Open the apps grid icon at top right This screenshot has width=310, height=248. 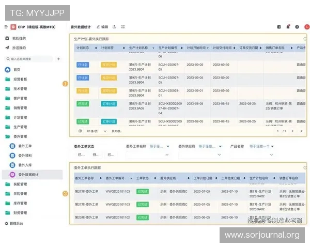279,27
